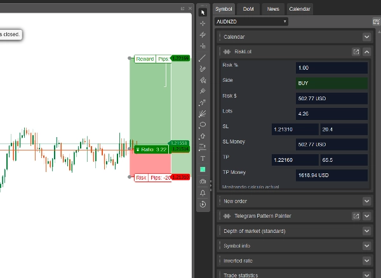Click the TP pips field 65.5
This screenshot has width=381, height=278.
[344, 160]
